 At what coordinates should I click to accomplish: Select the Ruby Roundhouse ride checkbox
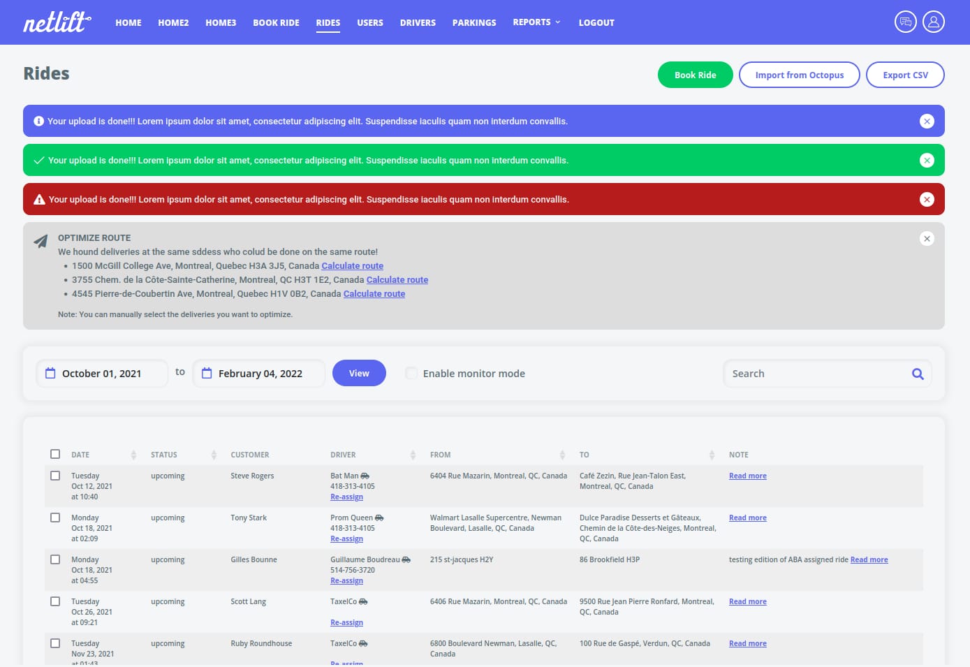point(55,643)
